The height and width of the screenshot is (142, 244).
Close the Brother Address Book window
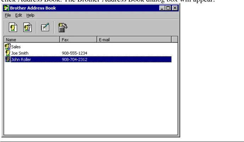click(x=175, y=8)
